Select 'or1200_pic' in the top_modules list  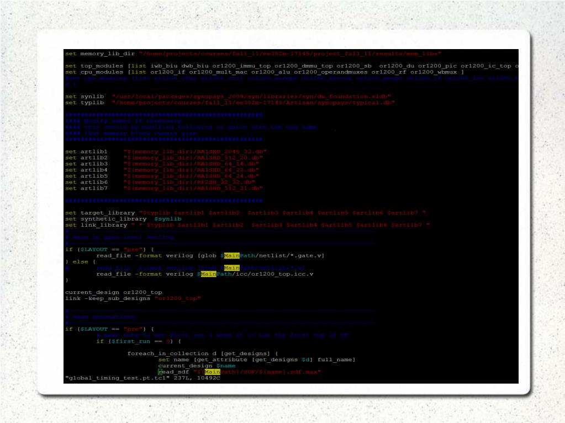click(x=437, y=66)
